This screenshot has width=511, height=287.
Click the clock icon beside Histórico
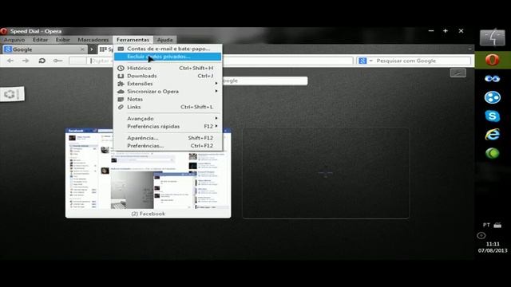[121, 68]
